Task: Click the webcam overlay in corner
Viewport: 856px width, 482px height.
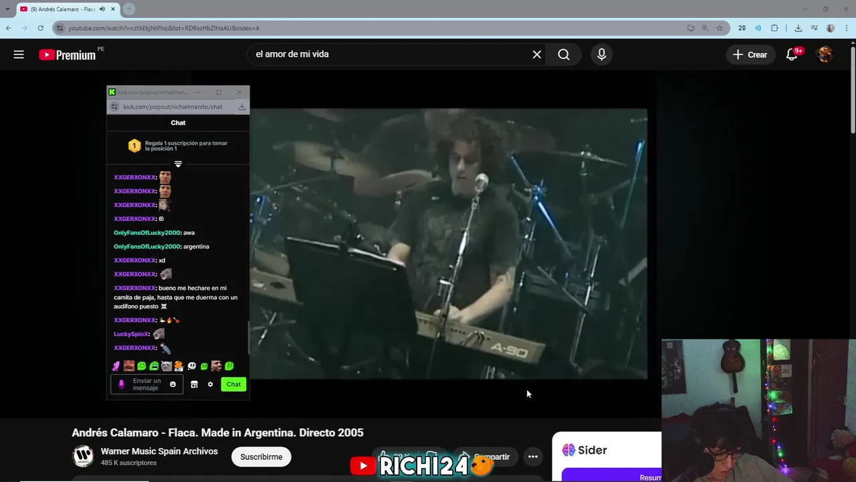Action: [x=758, y=410]
